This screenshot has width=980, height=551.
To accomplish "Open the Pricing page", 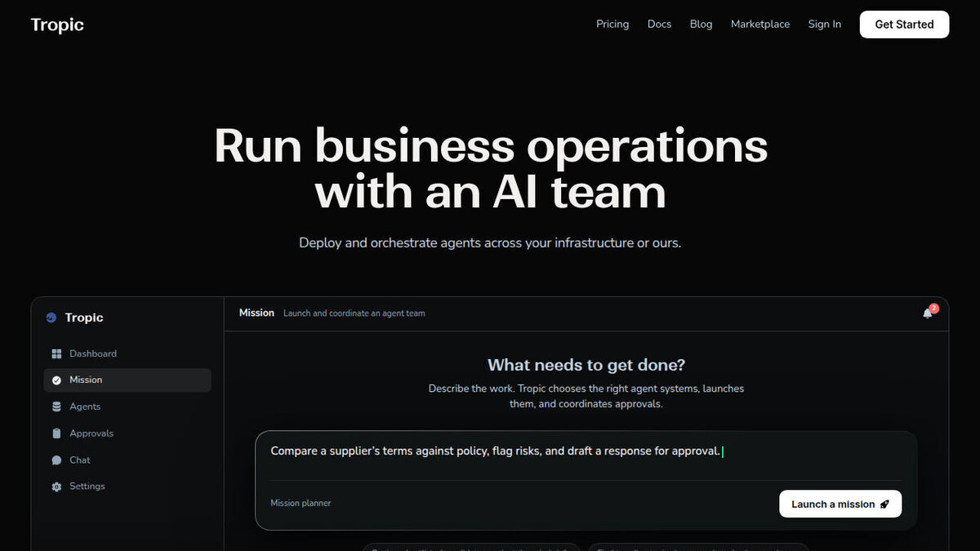I will pos(612,24).
